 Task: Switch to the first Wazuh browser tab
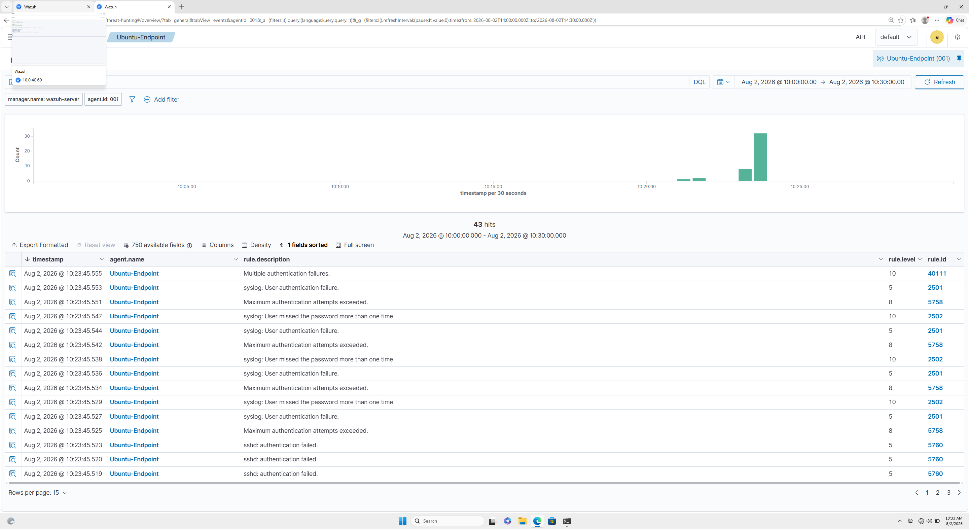53,7
